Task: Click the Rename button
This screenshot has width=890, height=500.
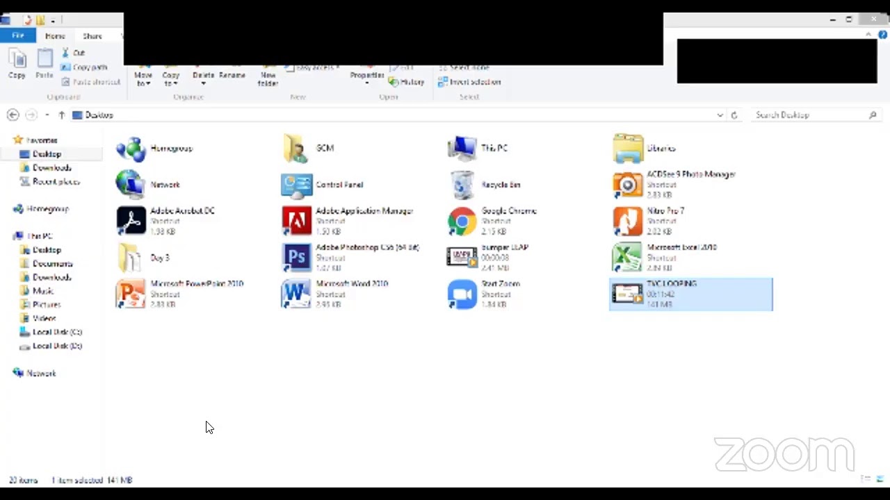Action: pyautogui.click(x=232, y=75)
